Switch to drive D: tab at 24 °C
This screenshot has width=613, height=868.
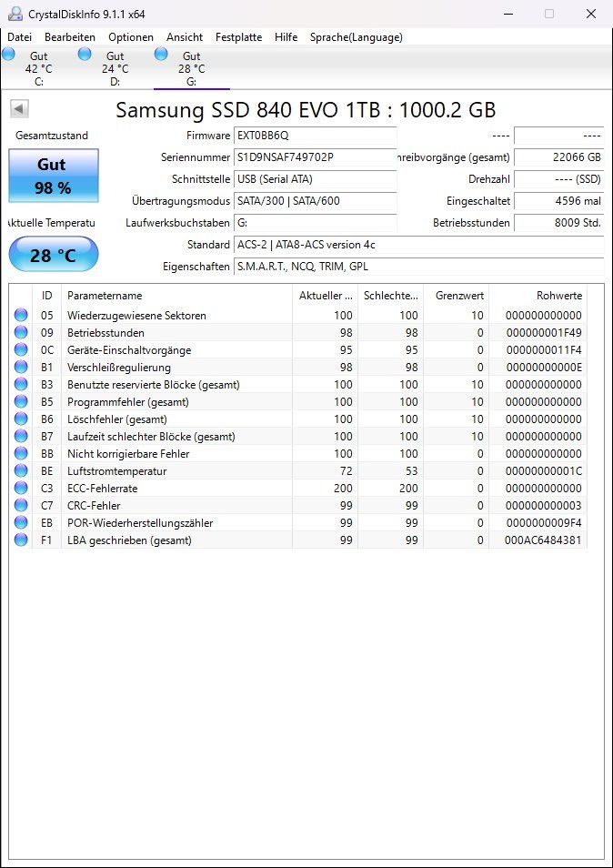[116, 68]
